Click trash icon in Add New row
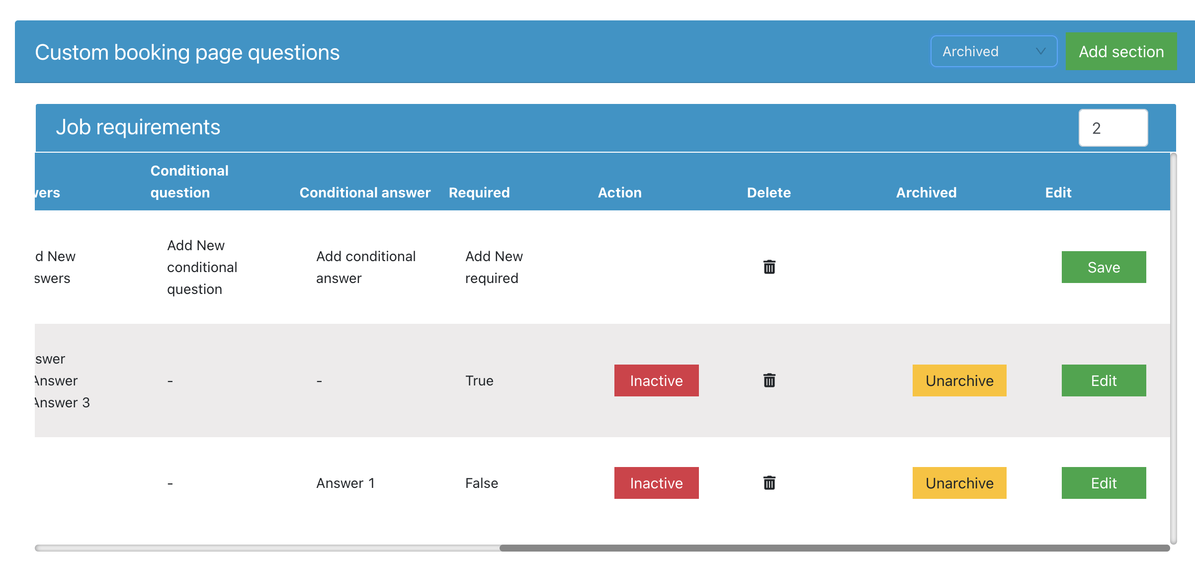This screenshot has height=565, width=1195. 769,267
